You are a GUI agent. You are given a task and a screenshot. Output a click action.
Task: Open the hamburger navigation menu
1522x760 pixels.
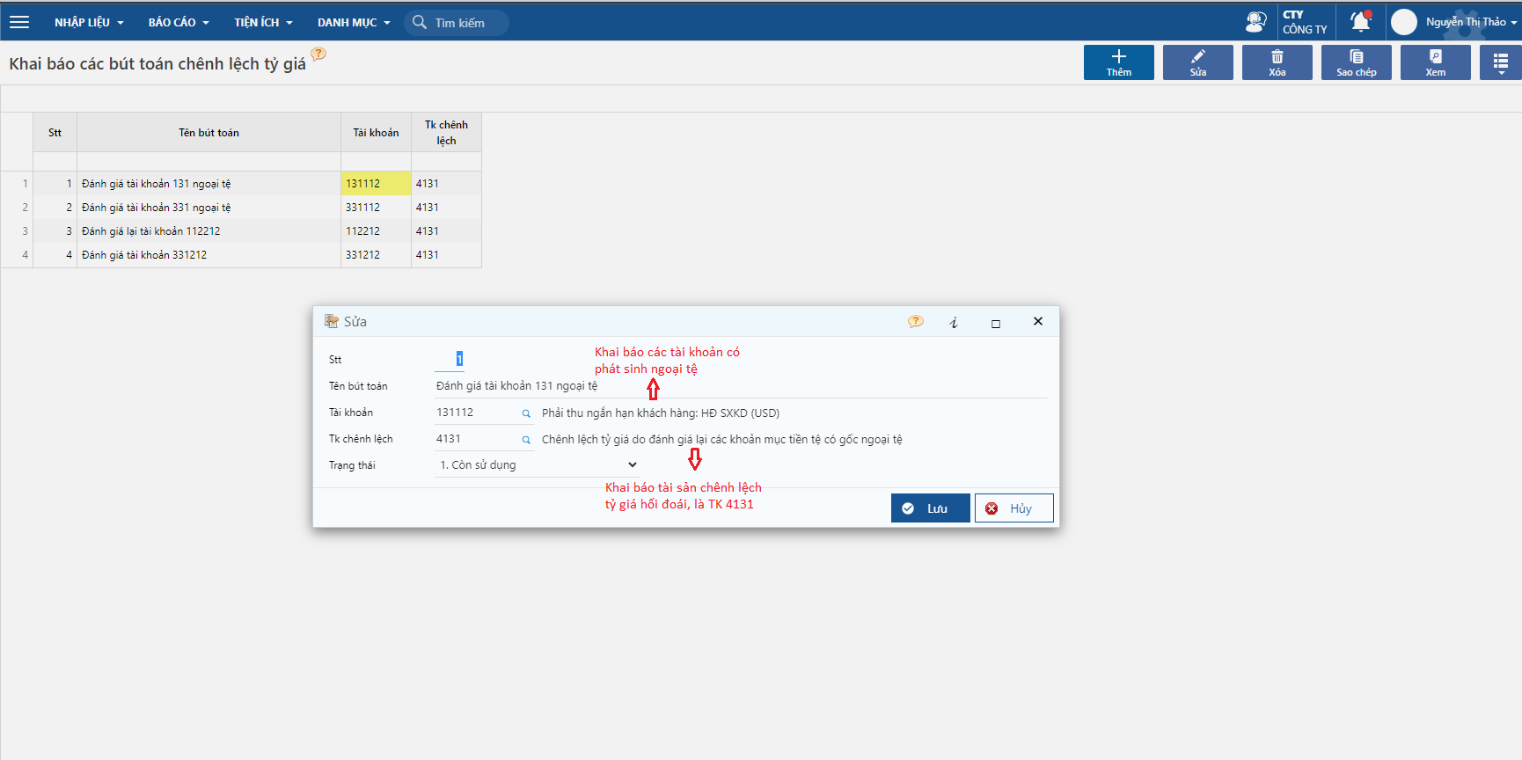(19, 22)
